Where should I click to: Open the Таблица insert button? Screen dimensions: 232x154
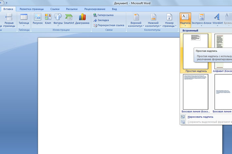click(24, 20)
